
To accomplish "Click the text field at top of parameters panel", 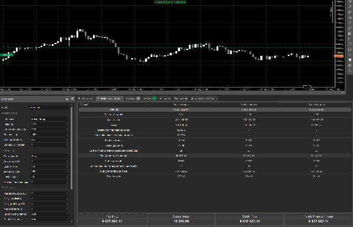I will pos(49,108).
